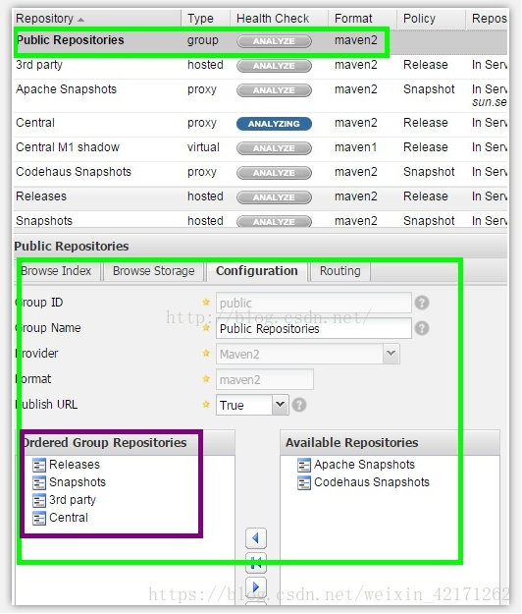Select Snapshots in Ordered Group Repositories

pyautogui.click(x=78, y=482)
